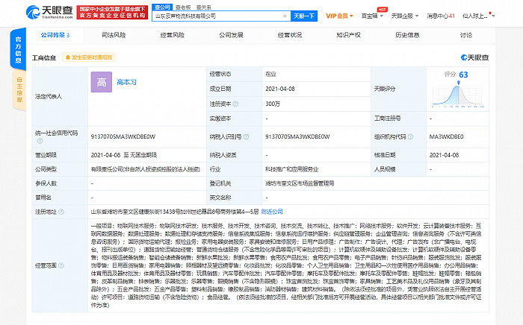Click help icon next to 纳税人识别号
Viewport: 523px width, 325px height.
[246, 136]
